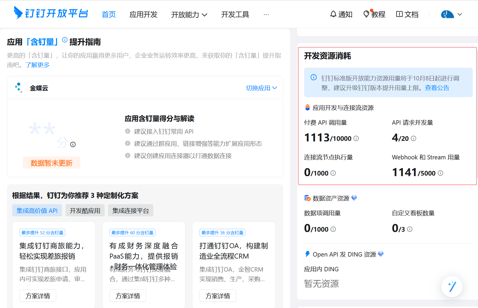Click the 建议接入钉钉常用 API suggestion
478x308 pixels.
pyautogui.click(x=164, y=131)
